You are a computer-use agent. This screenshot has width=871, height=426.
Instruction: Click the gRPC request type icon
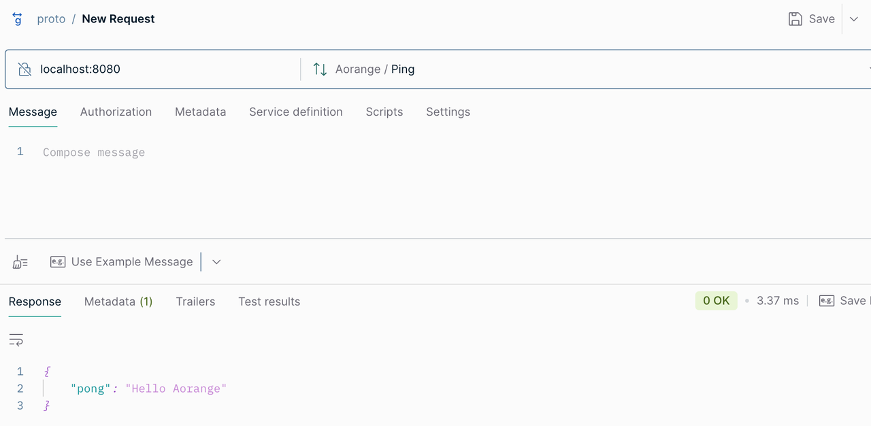coord(18,19)
